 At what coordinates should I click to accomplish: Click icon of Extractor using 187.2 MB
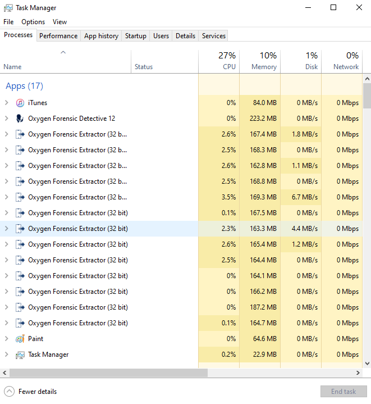click(x=20, y=307)
